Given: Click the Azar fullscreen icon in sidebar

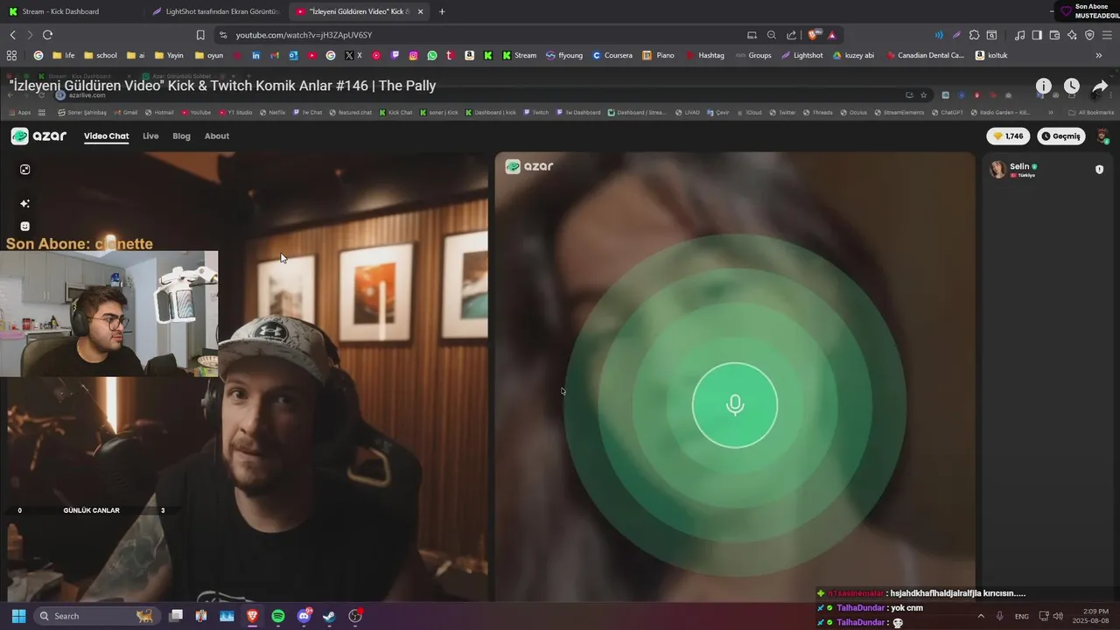Looking at the screenshot, I should [24, 170].
